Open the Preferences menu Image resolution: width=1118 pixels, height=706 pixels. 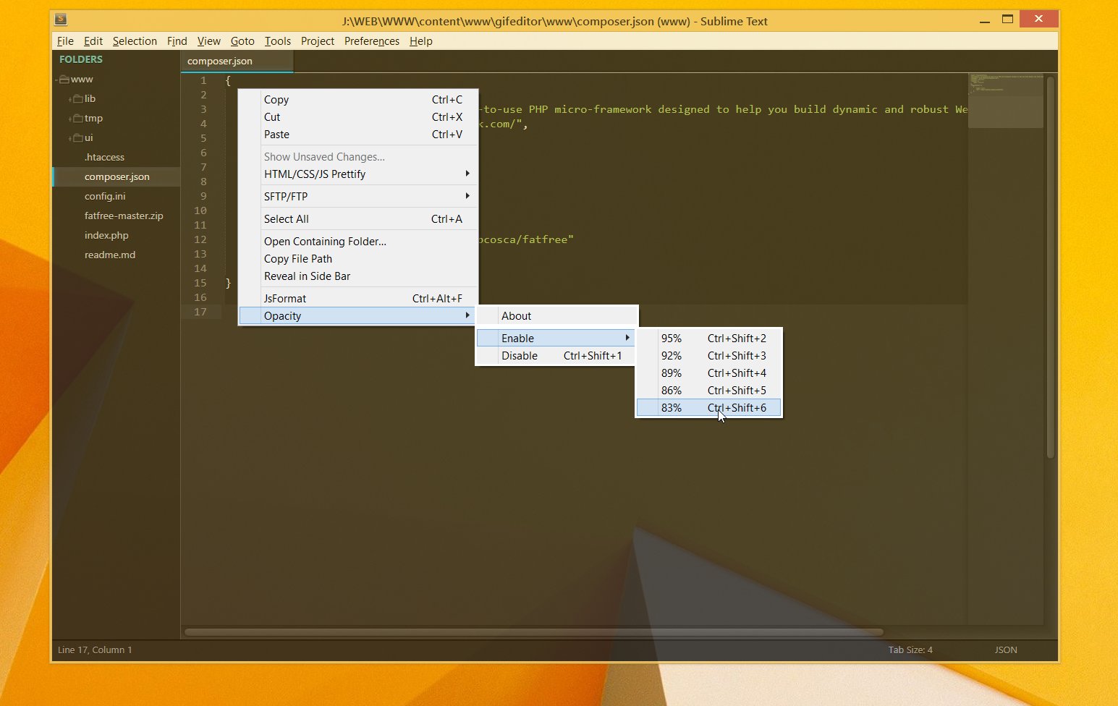[x=371, y=41]
